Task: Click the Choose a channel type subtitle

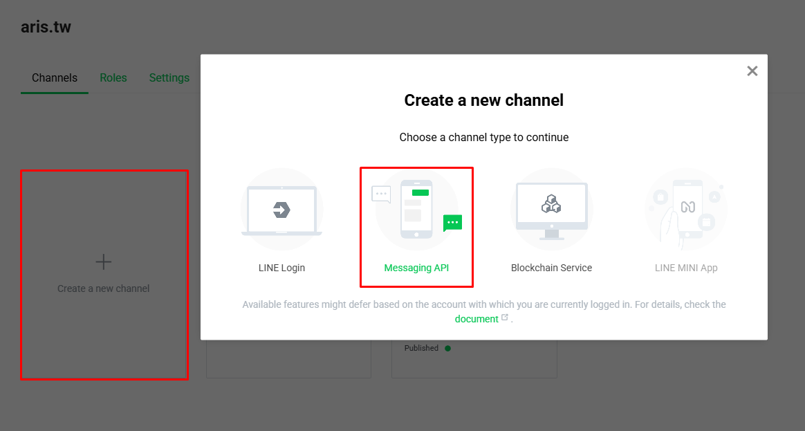Action: 483,137
